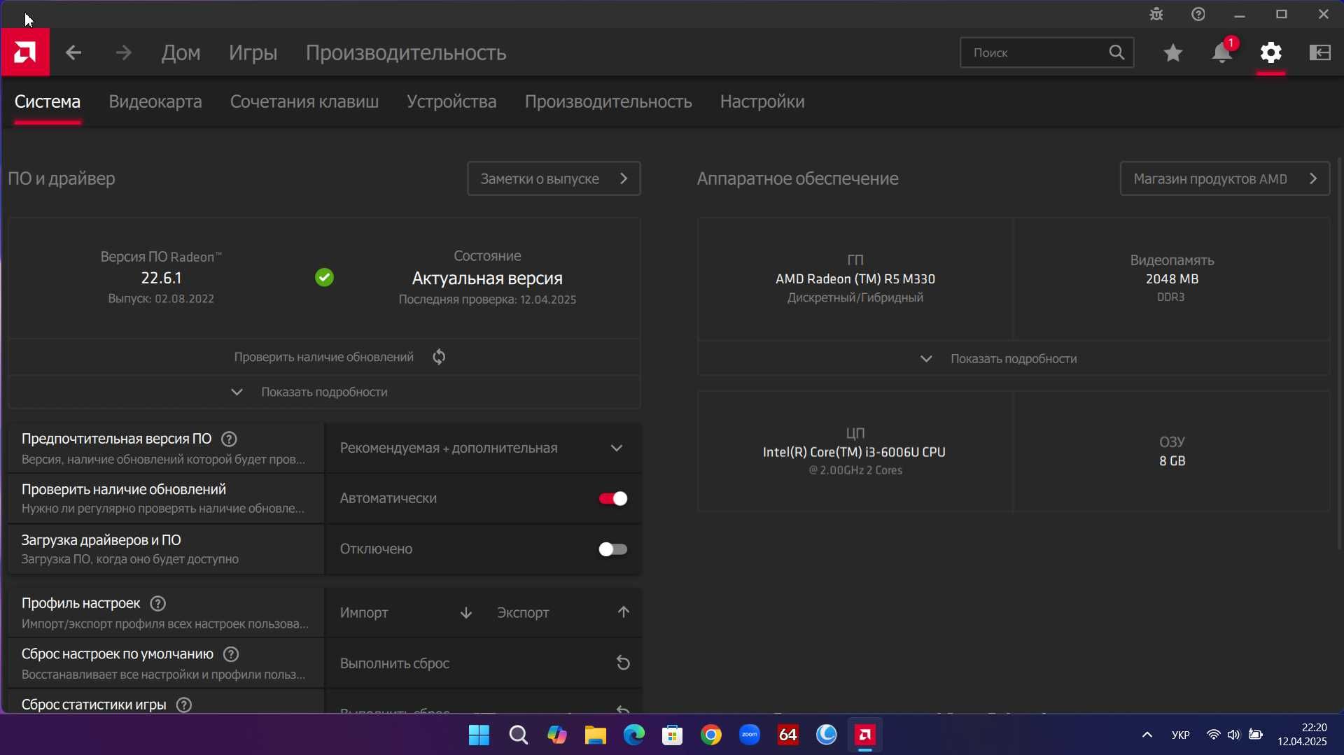Click the refresh icon next to check for updates
1344x755 pixels.
pyautogui.click(x=439, y=357)
